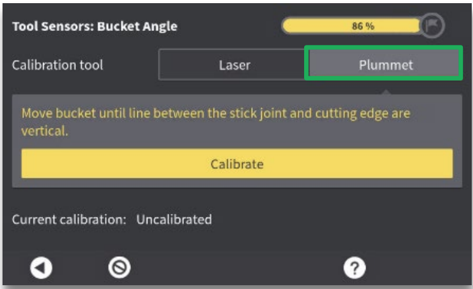Viewport: 473px width, 289px height.
Task: Click the 86 % percentage text
Action: [361, 27]
